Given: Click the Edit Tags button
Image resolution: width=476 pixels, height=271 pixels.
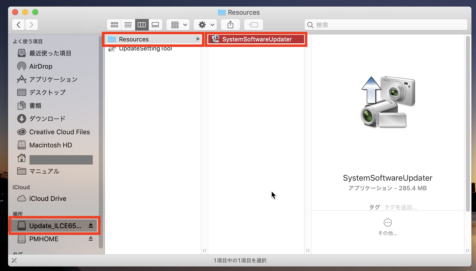Looking at the screenshot, I should tap(254, 25).
